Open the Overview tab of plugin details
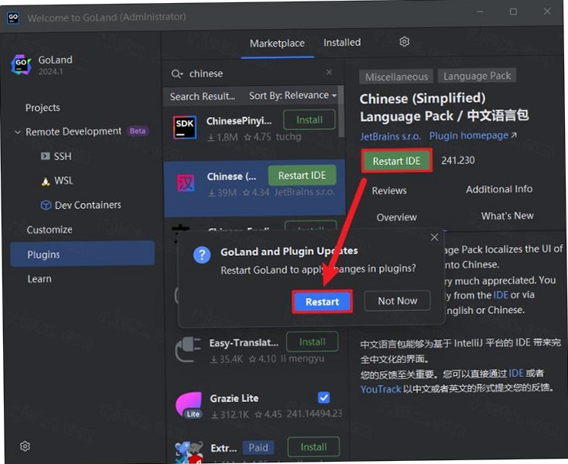 point(397,217)
